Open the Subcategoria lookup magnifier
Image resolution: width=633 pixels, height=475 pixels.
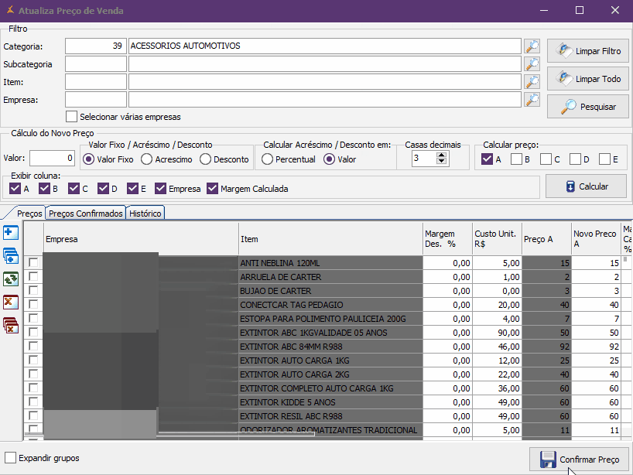pyautogui.click(x=532, y=64)
